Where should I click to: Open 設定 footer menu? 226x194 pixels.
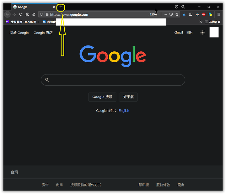[181, 185]
